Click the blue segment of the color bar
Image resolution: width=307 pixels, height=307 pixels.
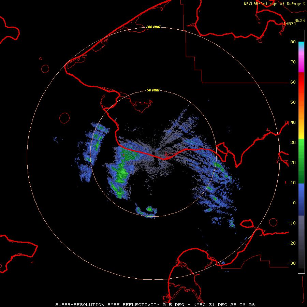pos(301,199)
